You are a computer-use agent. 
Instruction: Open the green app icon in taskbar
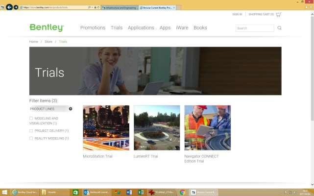click(x=75, y=193)
